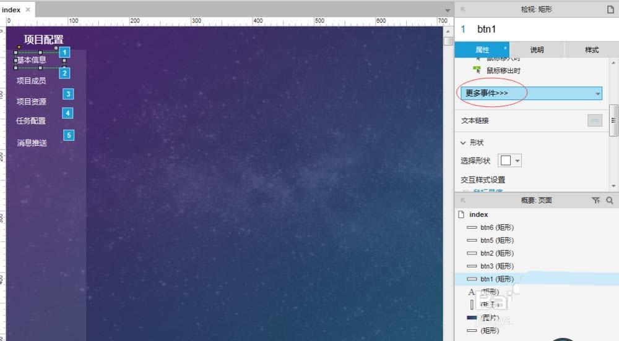Select btn2 in the outline list
Viewport: 619px width, 341px height.
point(496,253)
